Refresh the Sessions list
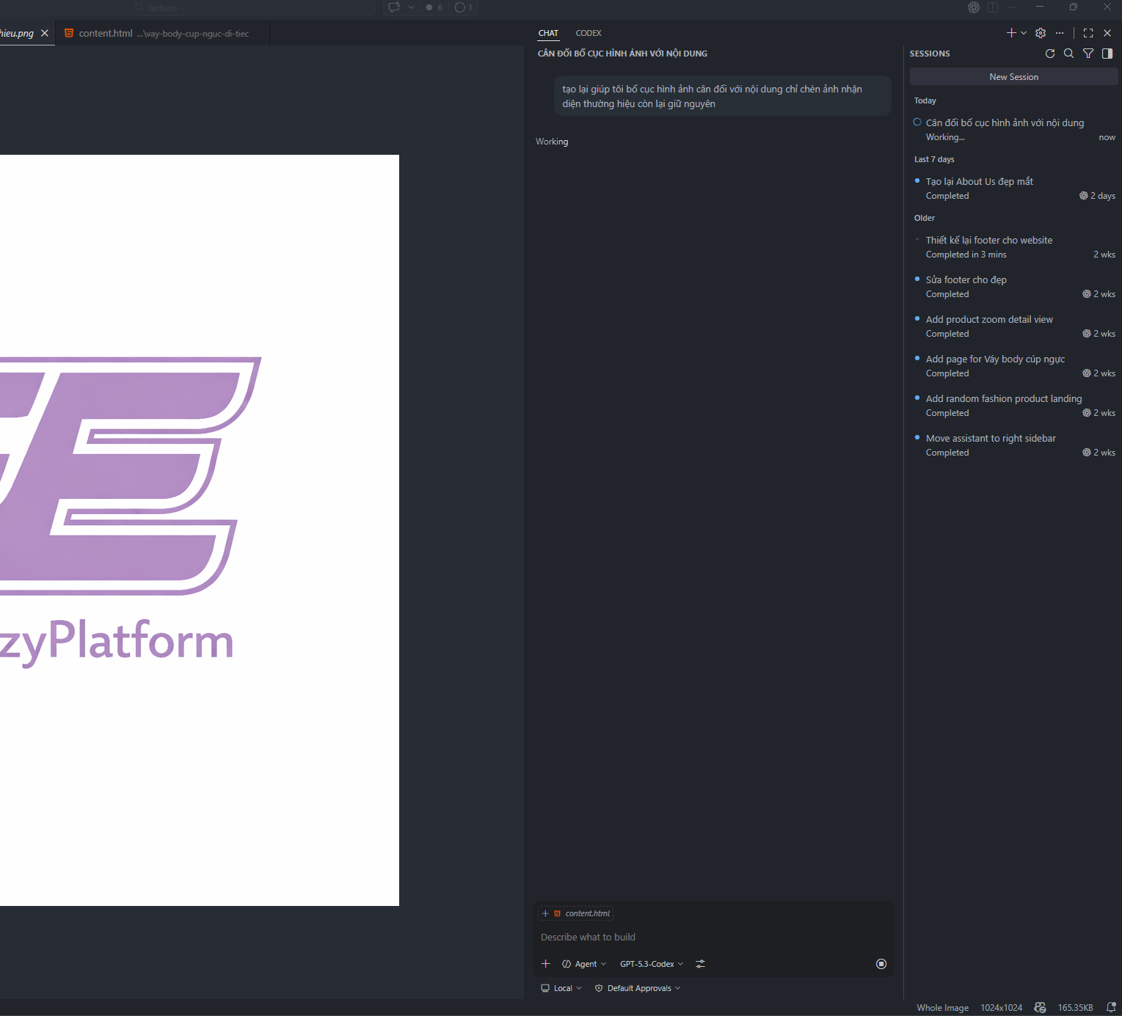The height and width of the screenshot is (1016, 1122). (1050, 54)
